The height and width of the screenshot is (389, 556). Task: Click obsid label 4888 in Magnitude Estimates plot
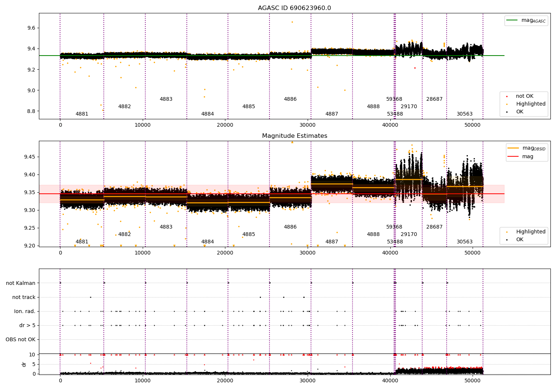tap(373, 235)
